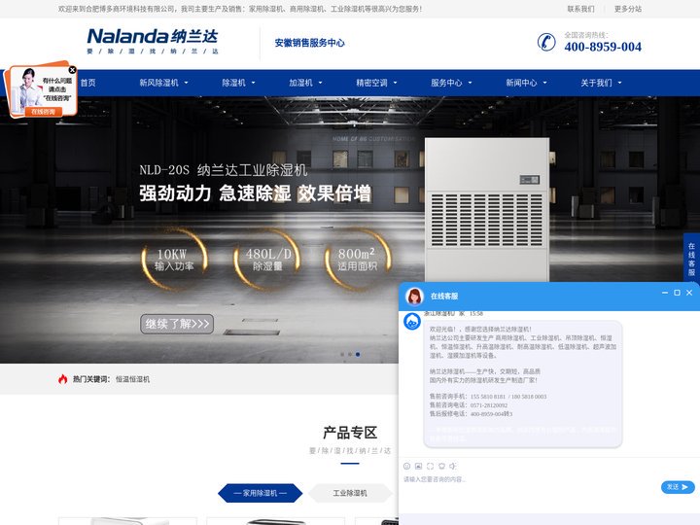The width and height of the screenshot is (700, 525).
Task: Insert an emoji in the chat
Action: click(406, 466)
